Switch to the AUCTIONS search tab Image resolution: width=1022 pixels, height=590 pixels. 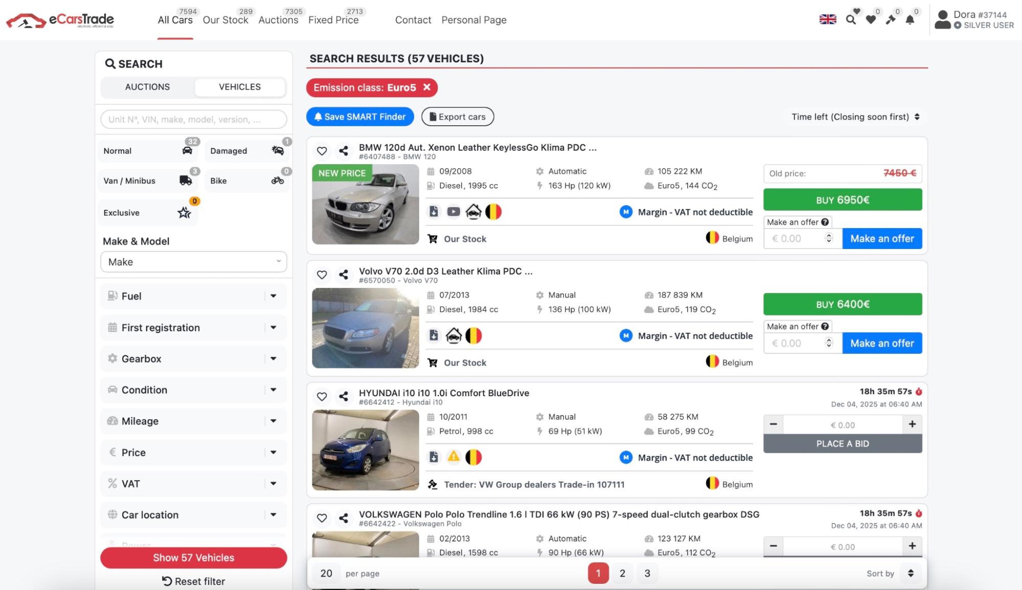coord(147,87)
